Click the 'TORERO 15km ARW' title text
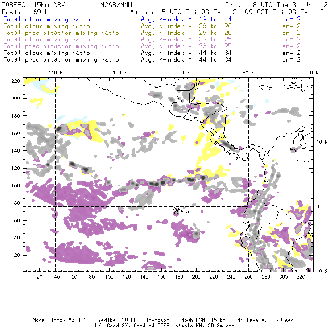Image resolution: width=330 pixels, height=330 pixels. [x=33, y=5]
